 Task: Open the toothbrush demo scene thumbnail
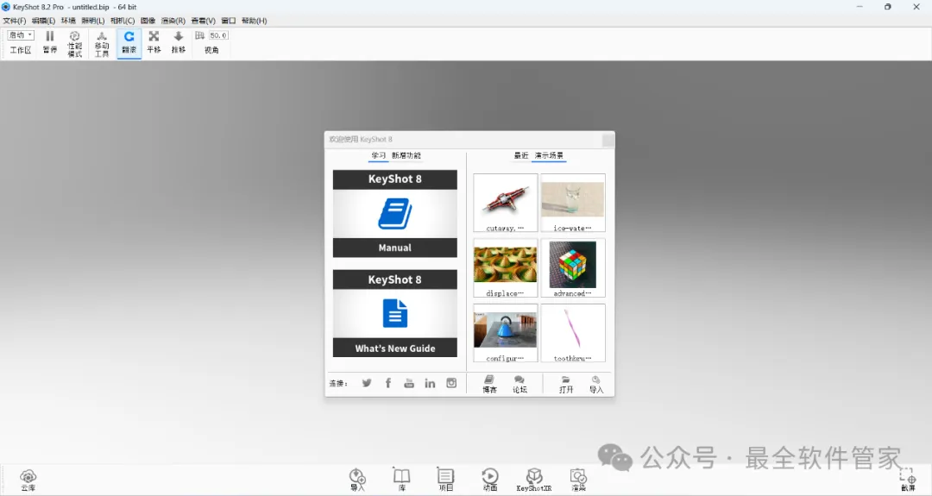pos(573,333)
